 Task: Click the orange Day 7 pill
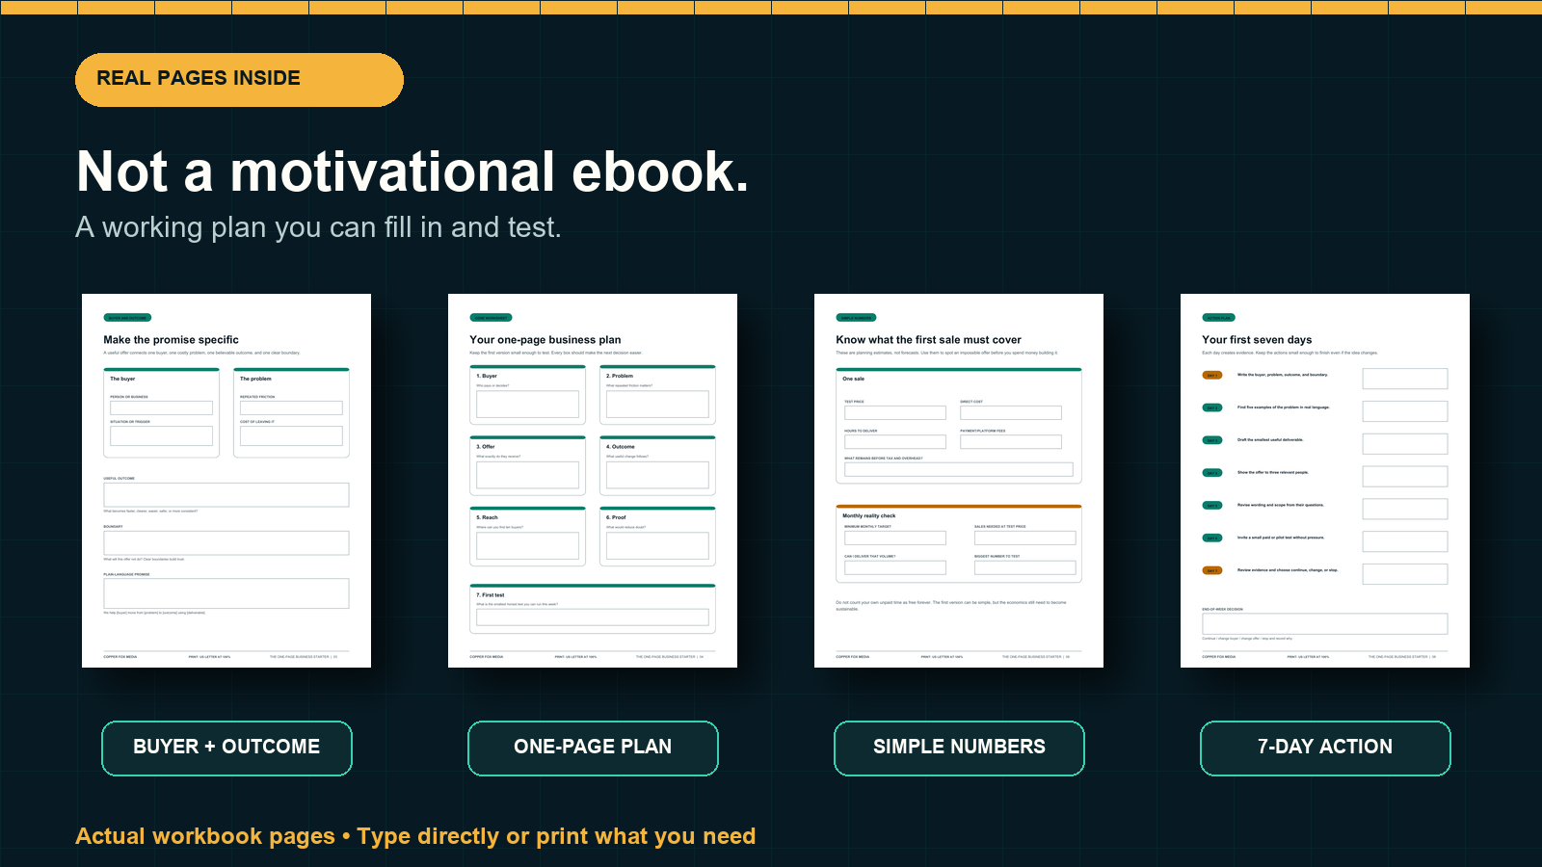(x=1212, y=570)
